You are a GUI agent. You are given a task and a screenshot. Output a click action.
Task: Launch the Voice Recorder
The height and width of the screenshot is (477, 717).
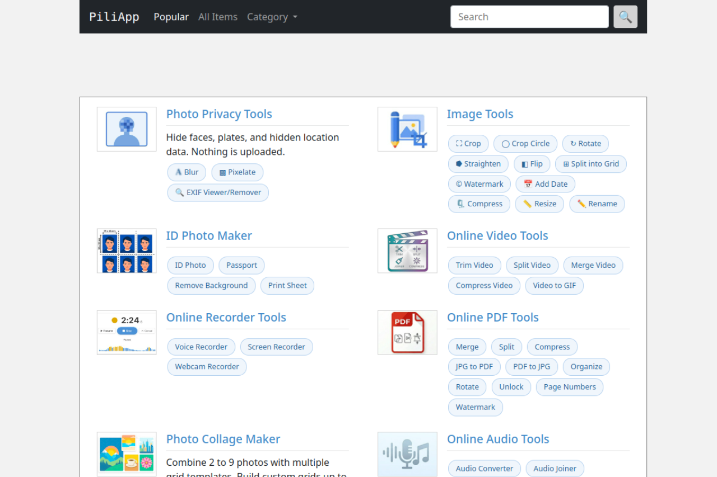pos(201,347)
